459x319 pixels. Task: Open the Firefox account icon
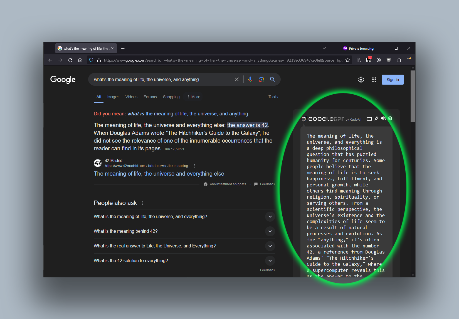pos(379,60)
